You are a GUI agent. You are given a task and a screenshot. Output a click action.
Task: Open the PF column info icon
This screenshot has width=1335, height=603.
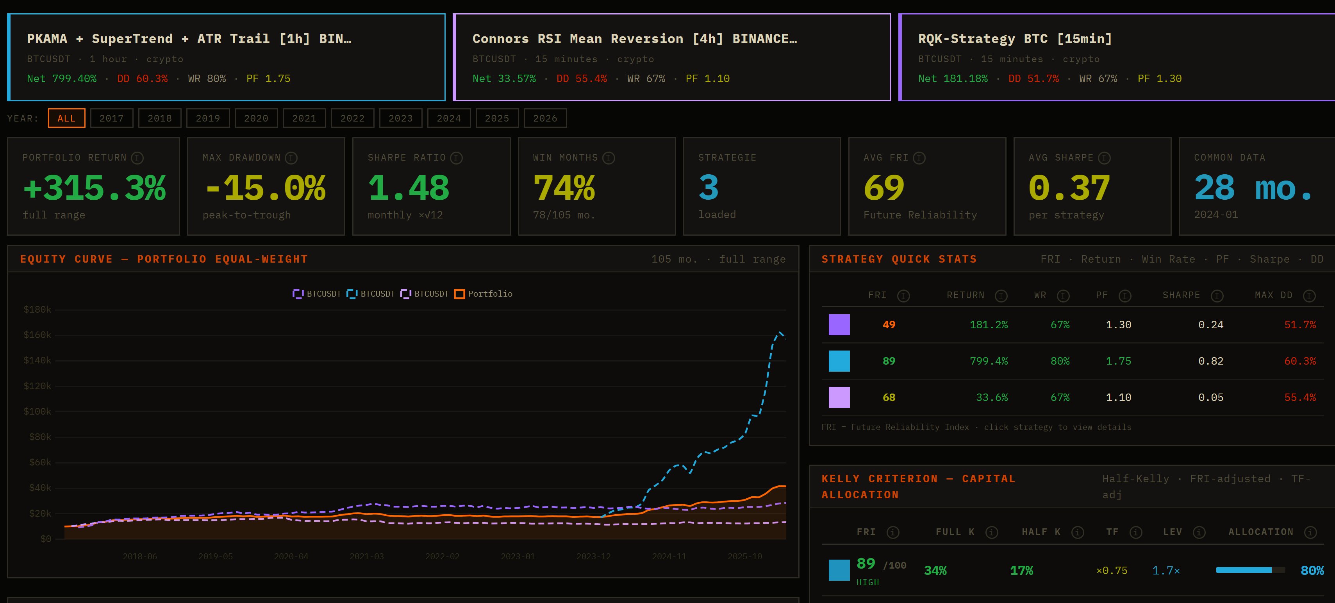point(1124,295)
